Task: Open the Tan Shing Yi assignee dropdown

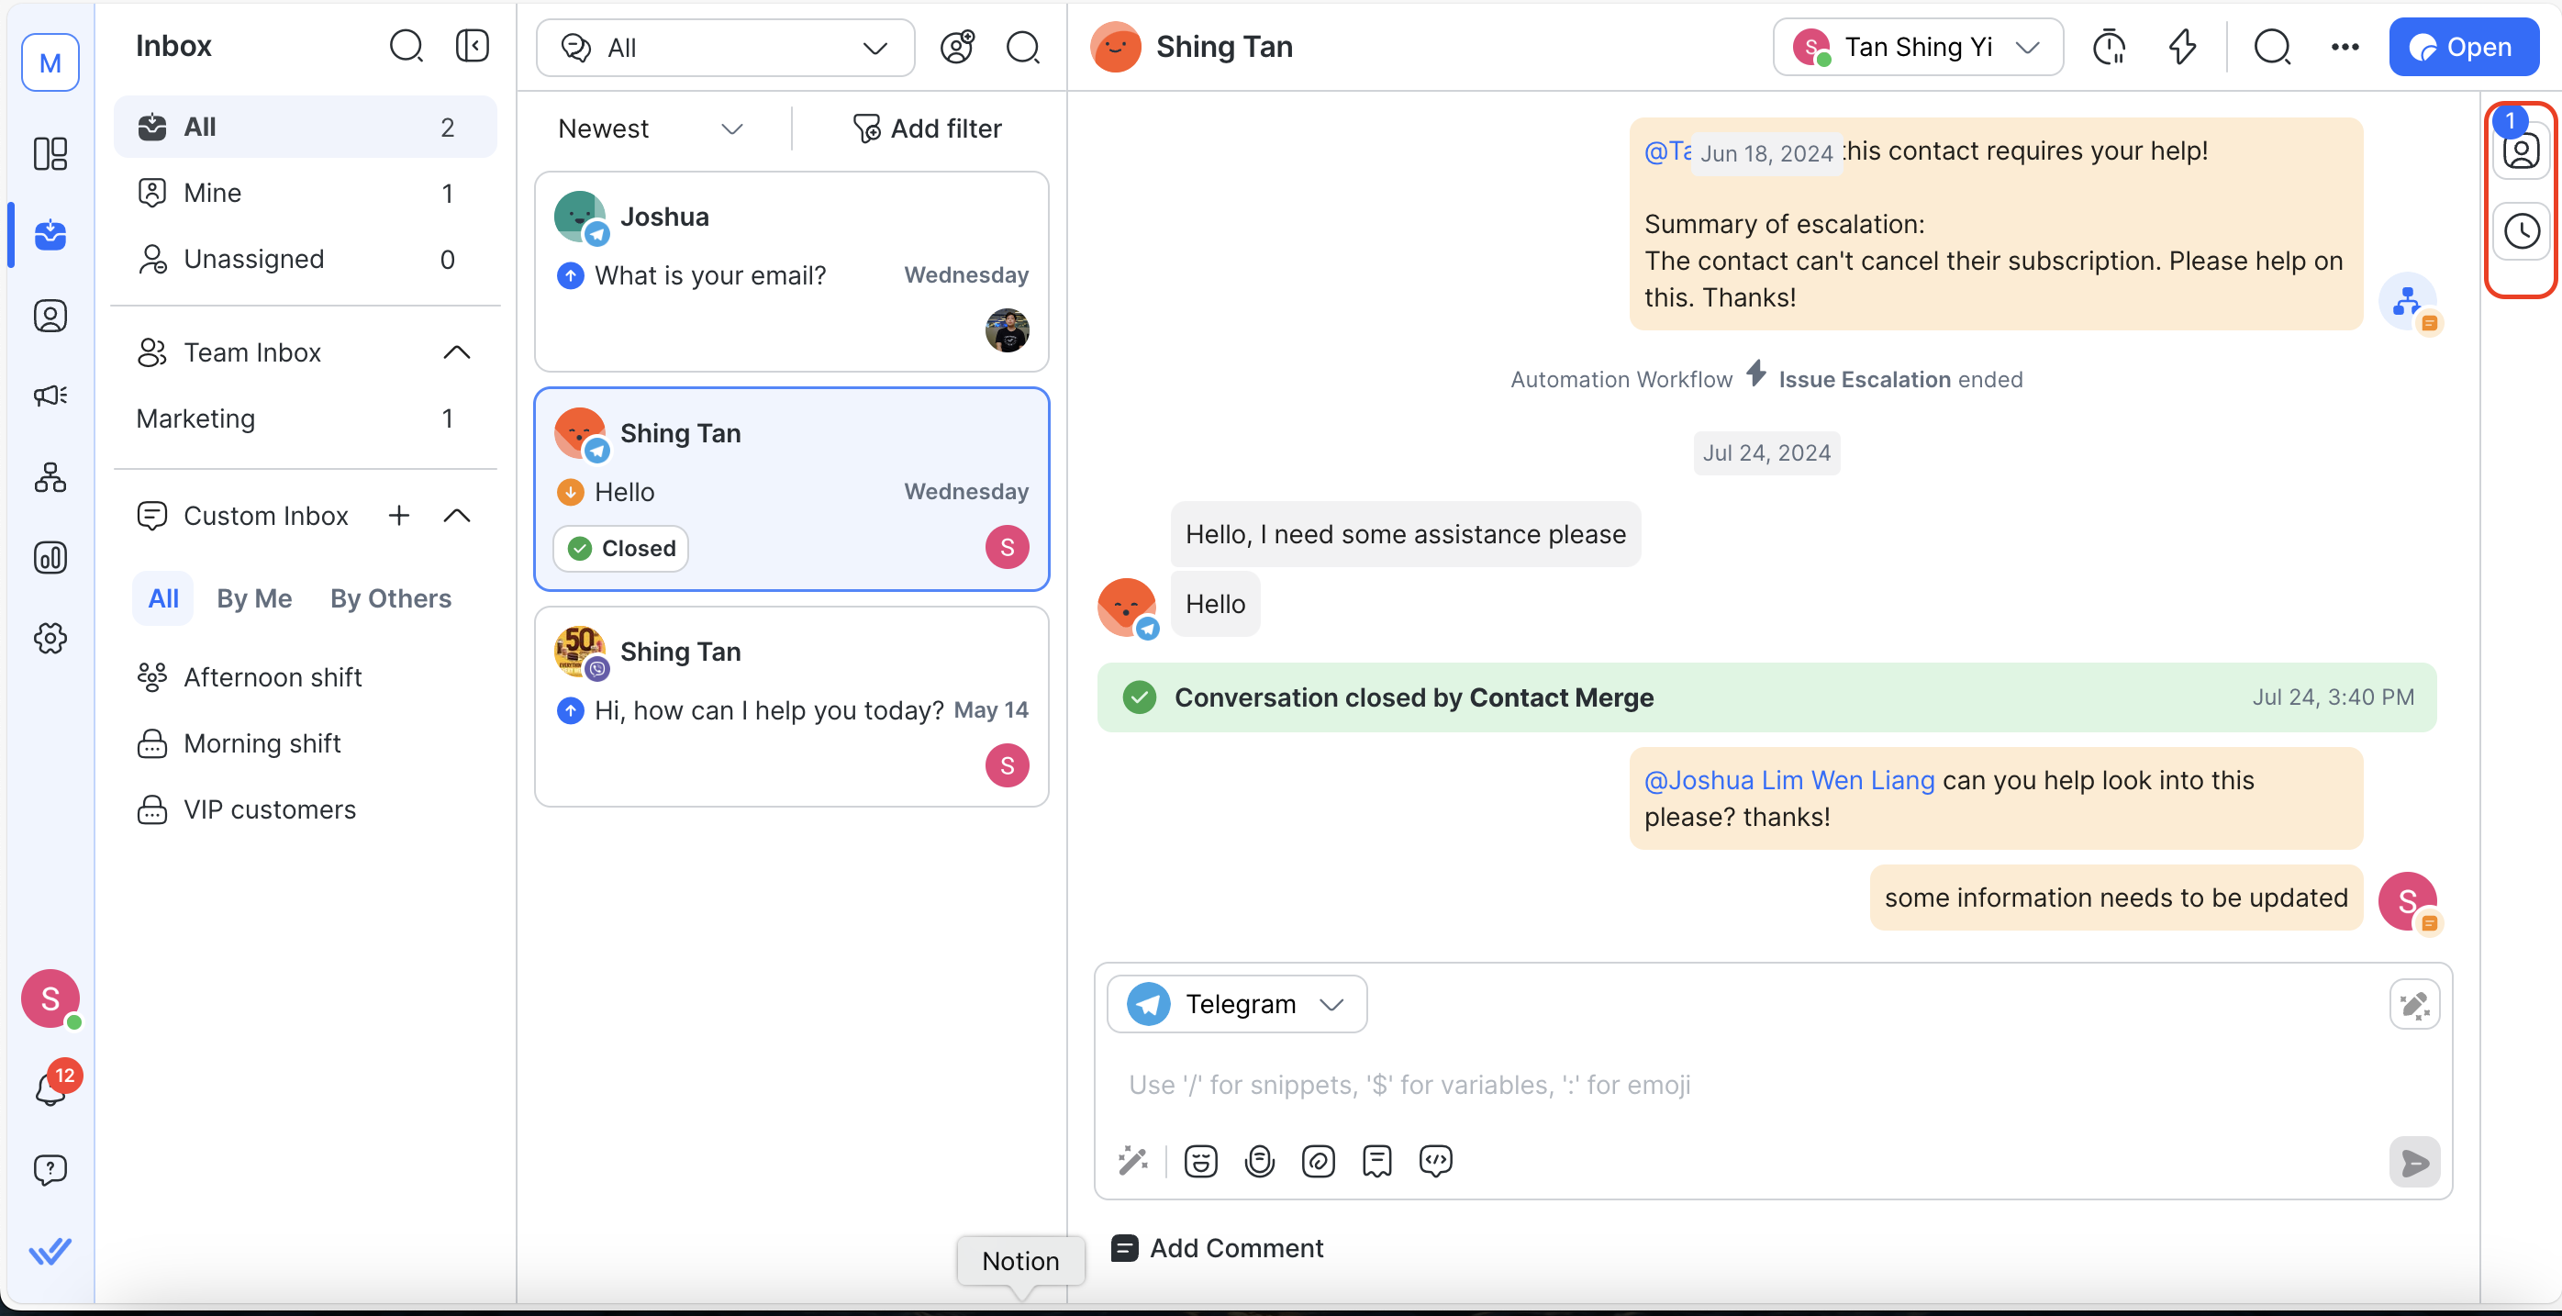Action: [x=1917, y=47]
